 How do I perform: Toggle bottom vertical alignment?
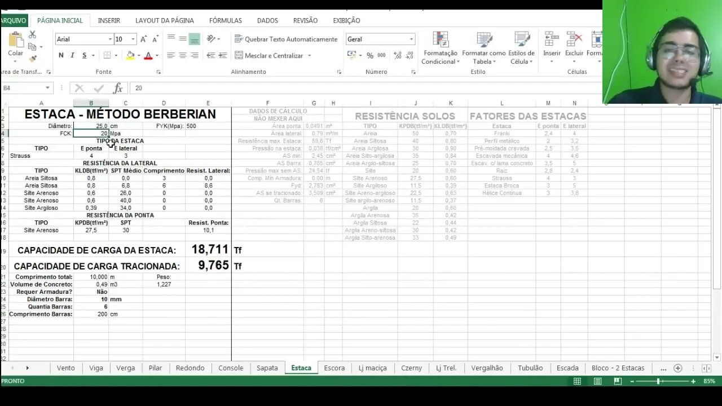tap(195, 39)
